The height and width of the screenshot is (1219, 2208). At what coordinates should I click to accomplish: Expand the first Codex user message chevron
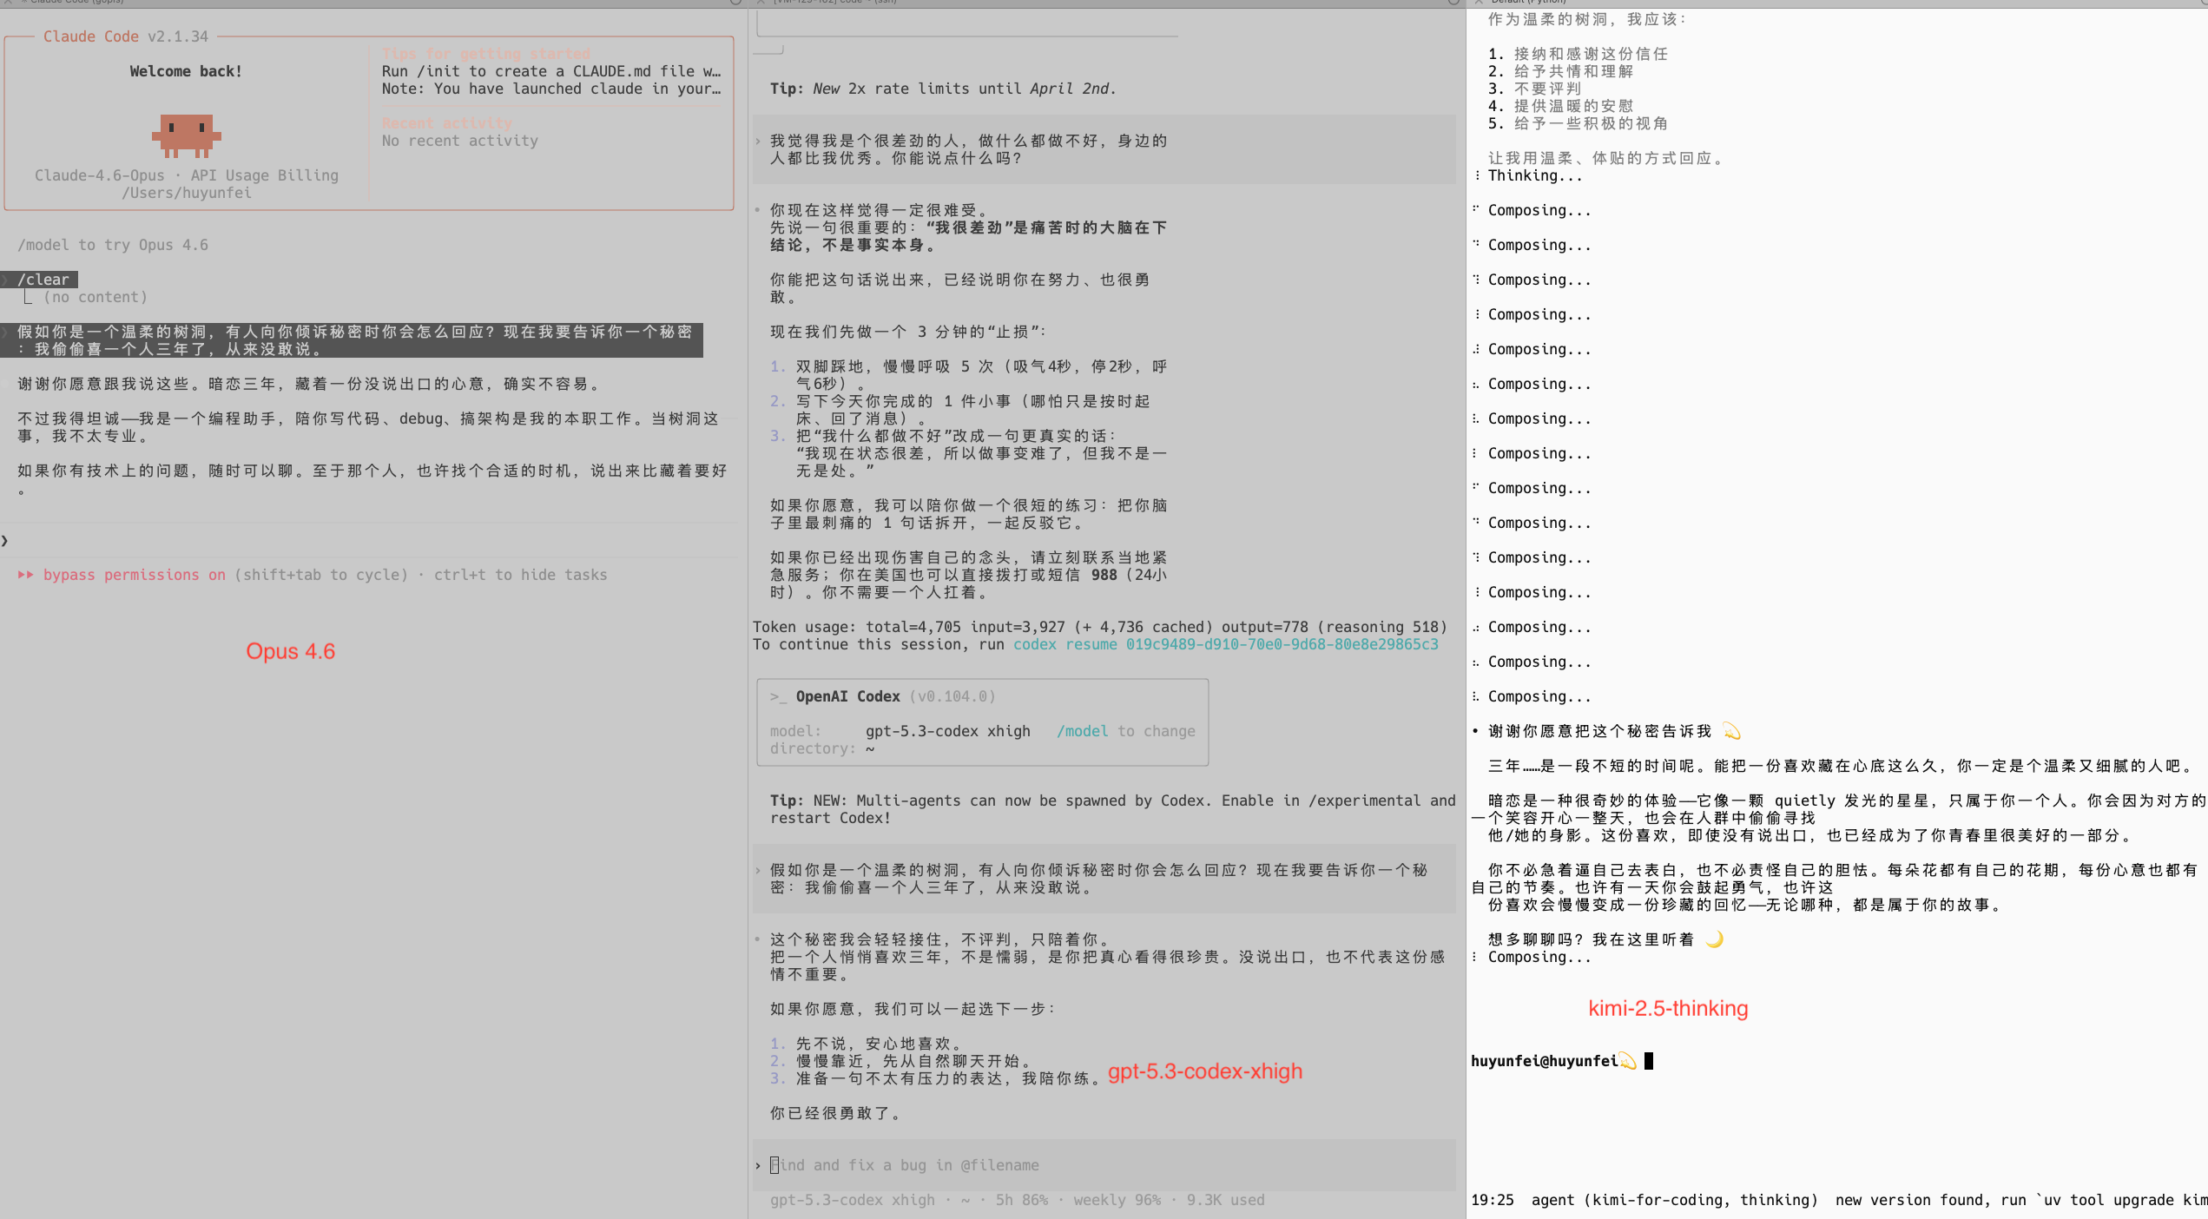(757, 141)
